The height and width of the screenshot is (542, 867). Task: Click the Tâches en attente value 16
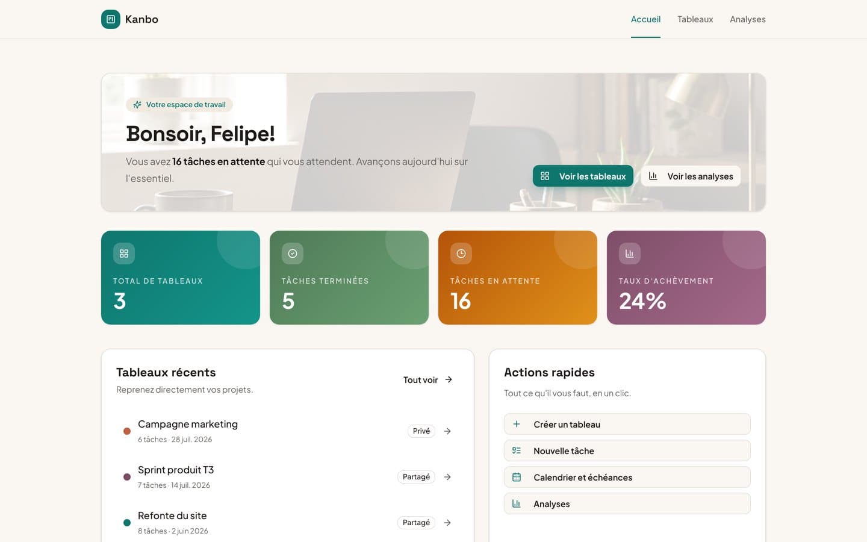[461, 301]
